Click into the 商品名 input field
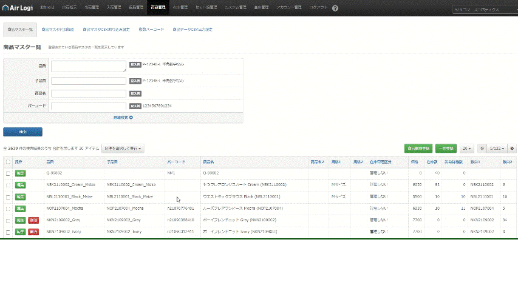 [89, 93]
